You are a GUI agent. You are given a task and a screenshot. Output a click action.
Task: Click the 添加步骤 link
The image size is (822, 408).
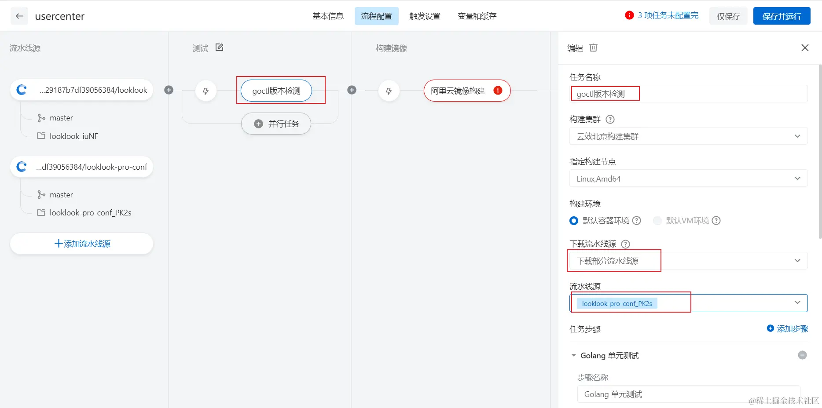click(x=787, y=329)
